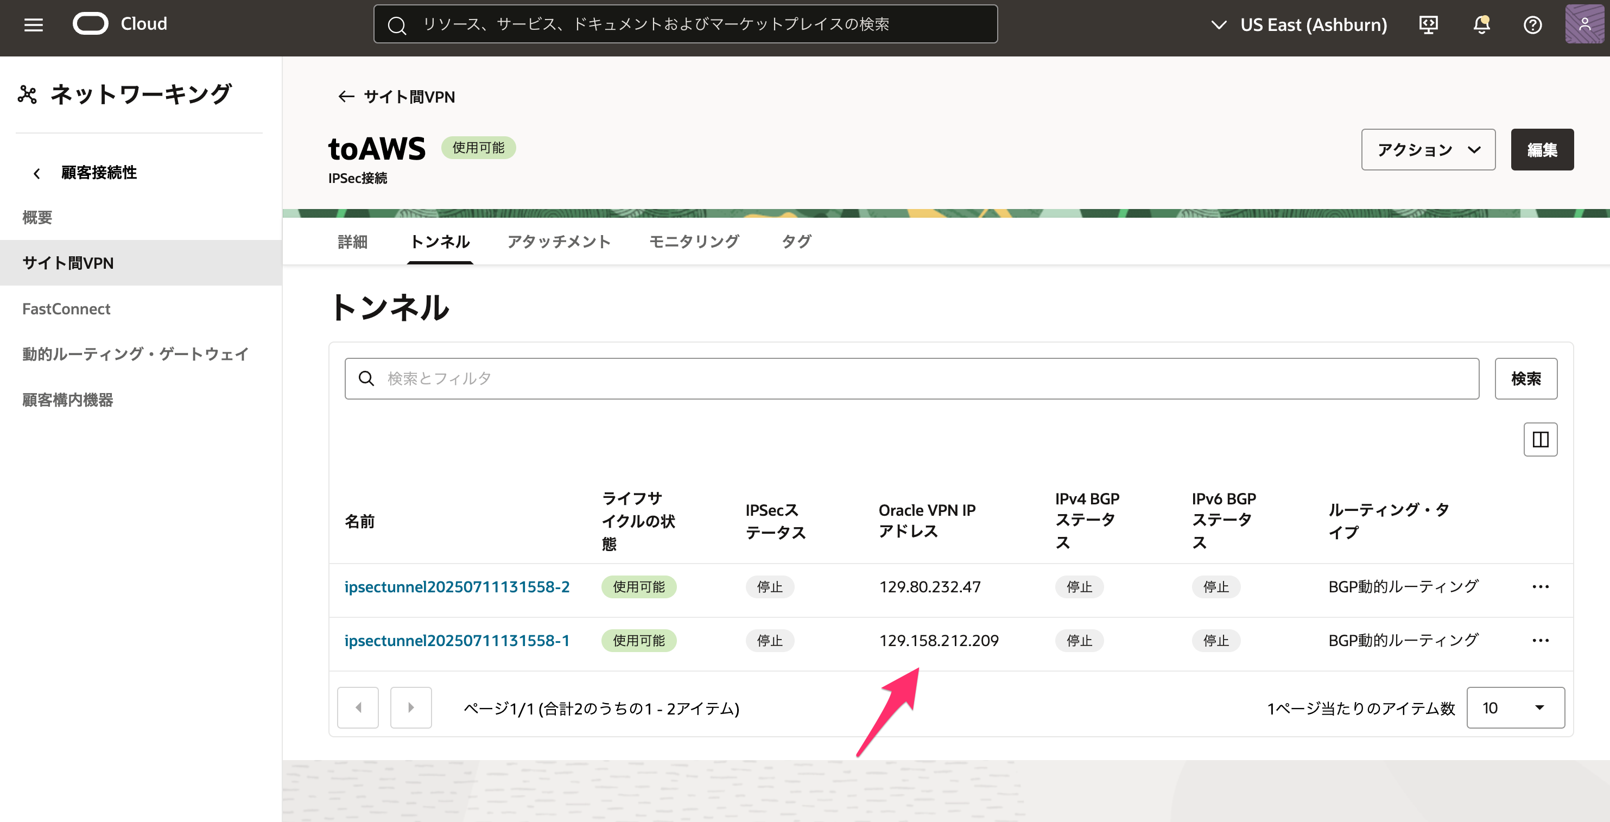Open actions menu for ipsectunnel20250711131558-1 row

[x=1541, y=640]
